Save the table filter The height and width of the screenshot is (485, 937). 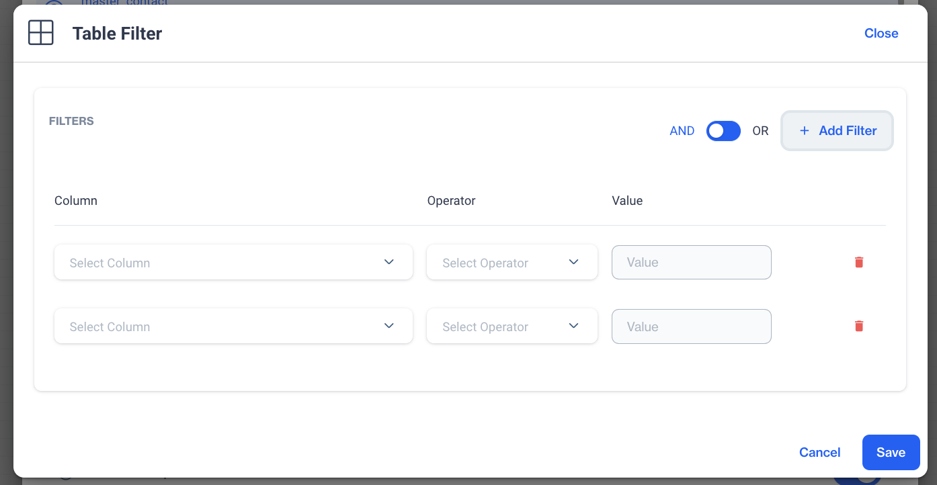pos(891,452)
